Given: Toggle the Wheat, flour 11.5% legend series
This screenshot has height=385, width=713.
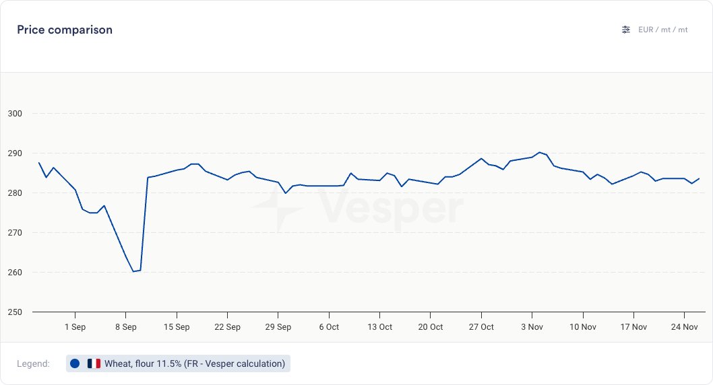Looking at the screenshot, I should tap(195, 363).
